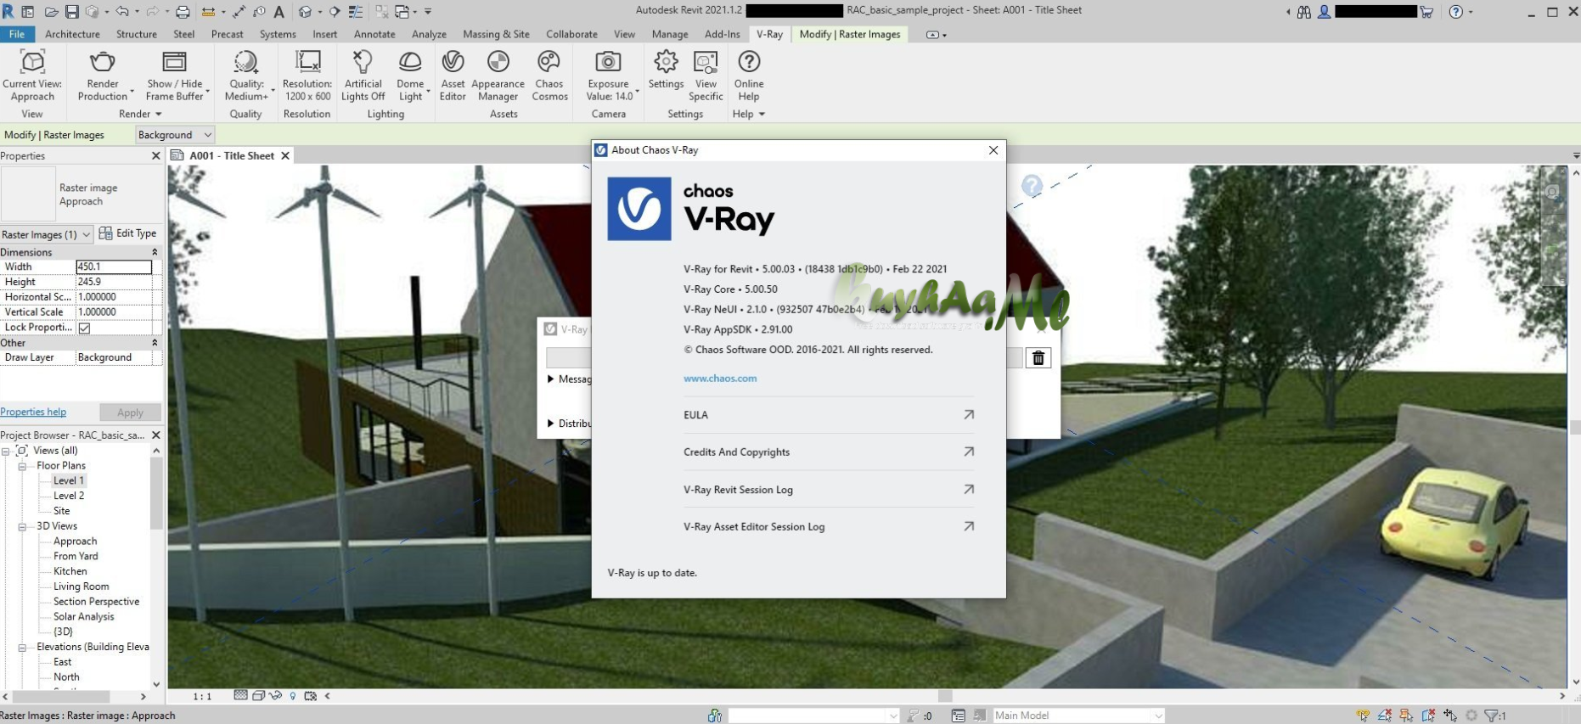Open the Raster Images (1) type selector dropdown
This screenshot has height=724, width=1581.
47,234
